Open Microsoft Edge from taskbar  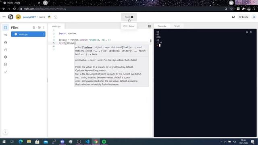[21, 141]
